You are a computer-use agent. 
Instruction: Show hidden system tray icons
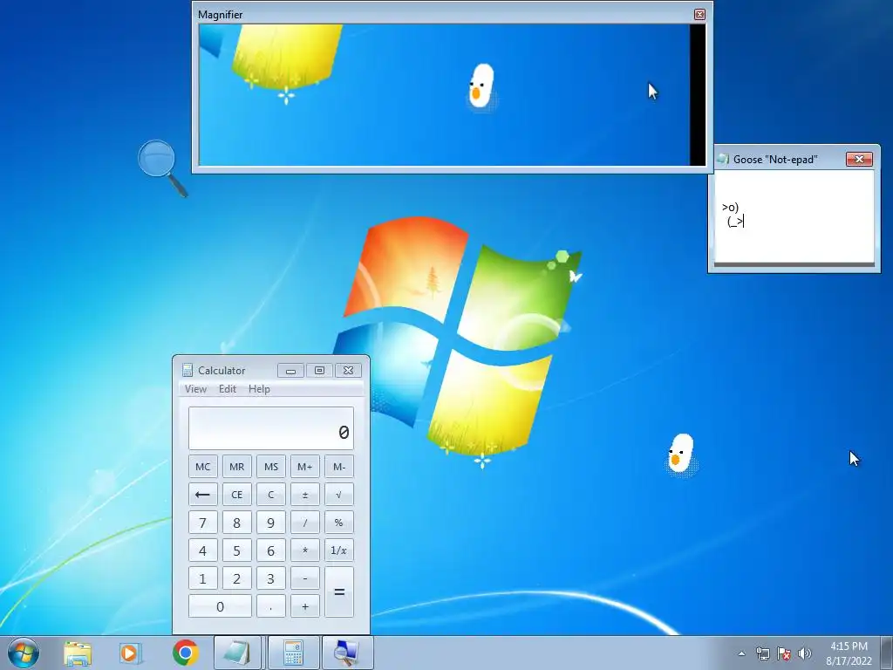(741, 653)
